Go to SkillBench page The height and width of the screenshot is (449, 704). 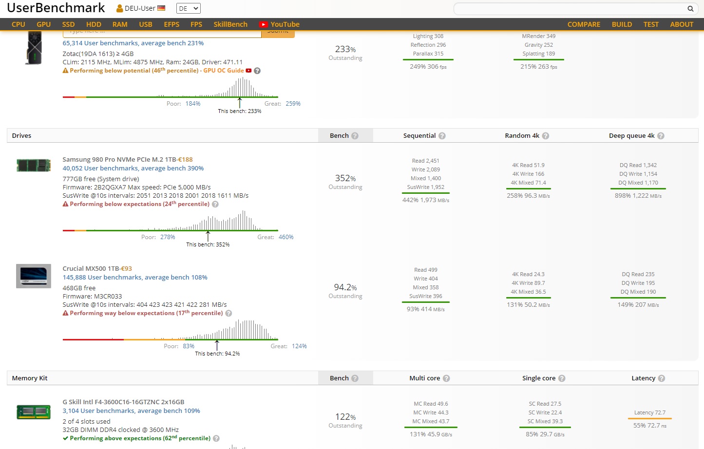pos(230,24)
